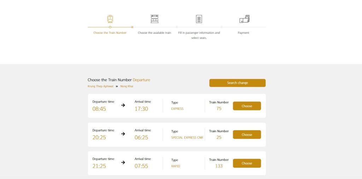Choose Rapid train number 133
This screenshot has height=179, width=362.
point(247,163)
